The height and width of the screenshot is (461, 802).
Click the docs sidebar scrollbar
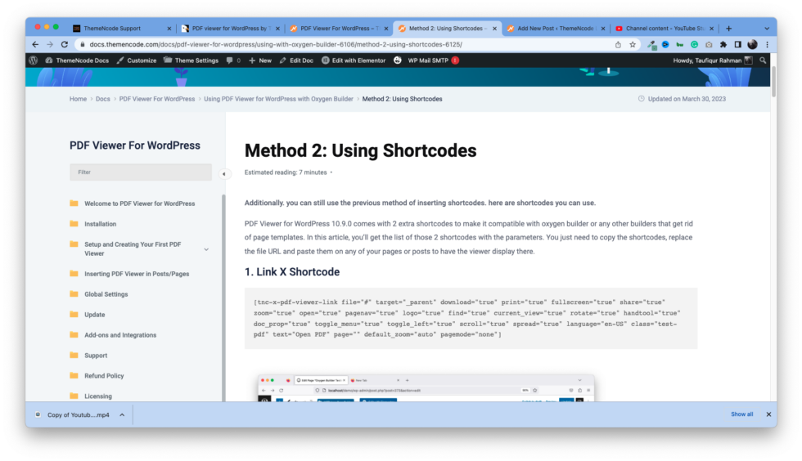[x=223, y=298]
